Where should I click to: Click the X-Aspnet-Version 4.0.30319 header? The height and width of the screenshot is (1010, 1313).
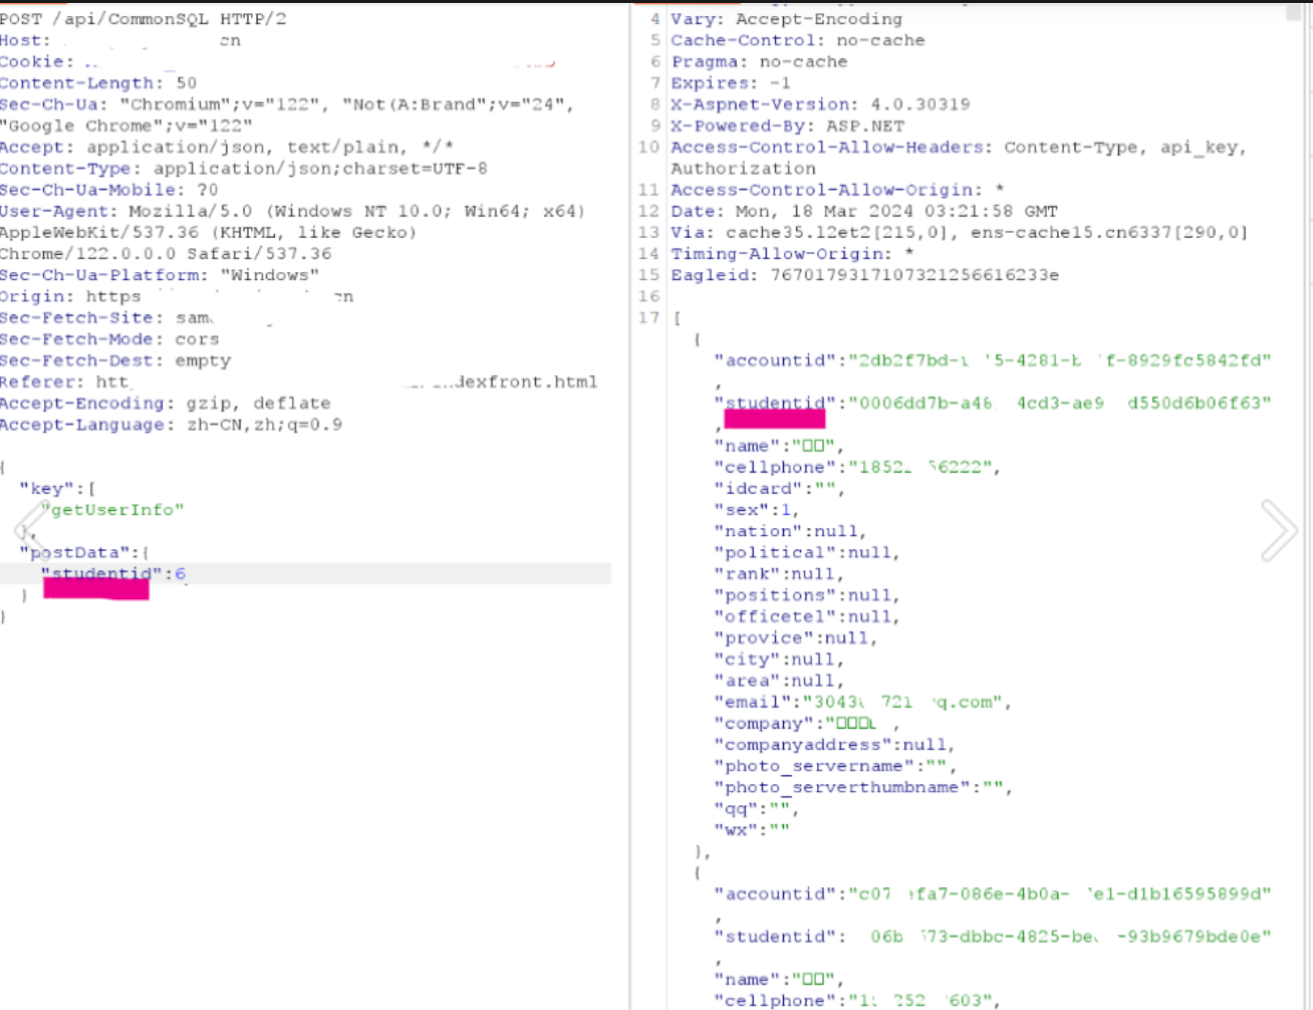[820, 104]
